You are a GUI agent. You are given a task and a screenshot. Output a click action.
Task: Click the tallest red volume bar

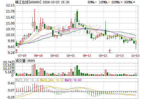[x=34, y=70]
